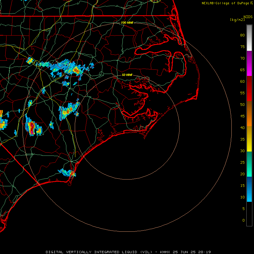
Task: Click the scale value 30
Action: [x=242, y=151]
